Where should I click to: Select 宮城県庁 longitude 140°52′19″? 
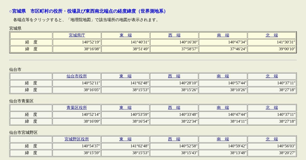click(91, 42)
